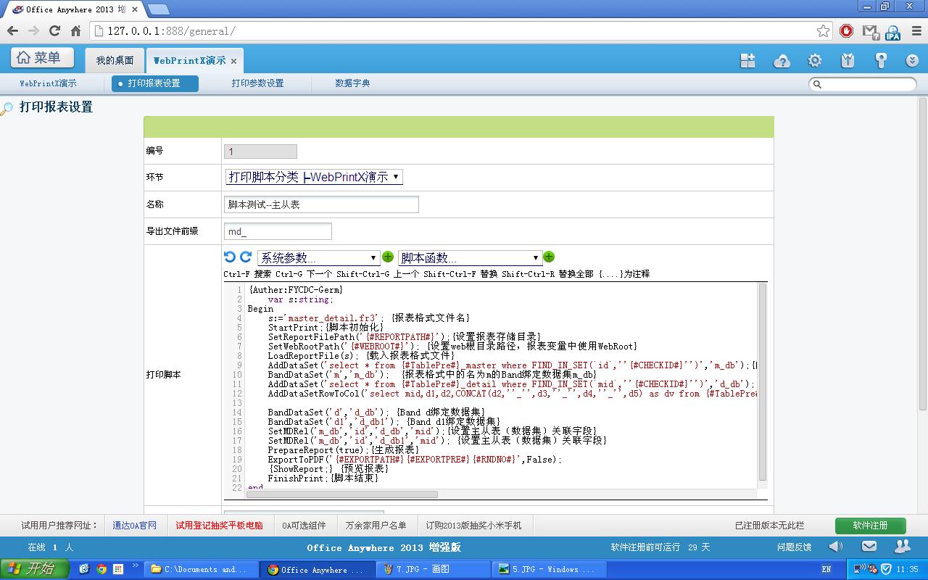Open 订购2013版抽奖小米手机 link
This screenshot has width=928, height=580.
(x=473, y=525)
